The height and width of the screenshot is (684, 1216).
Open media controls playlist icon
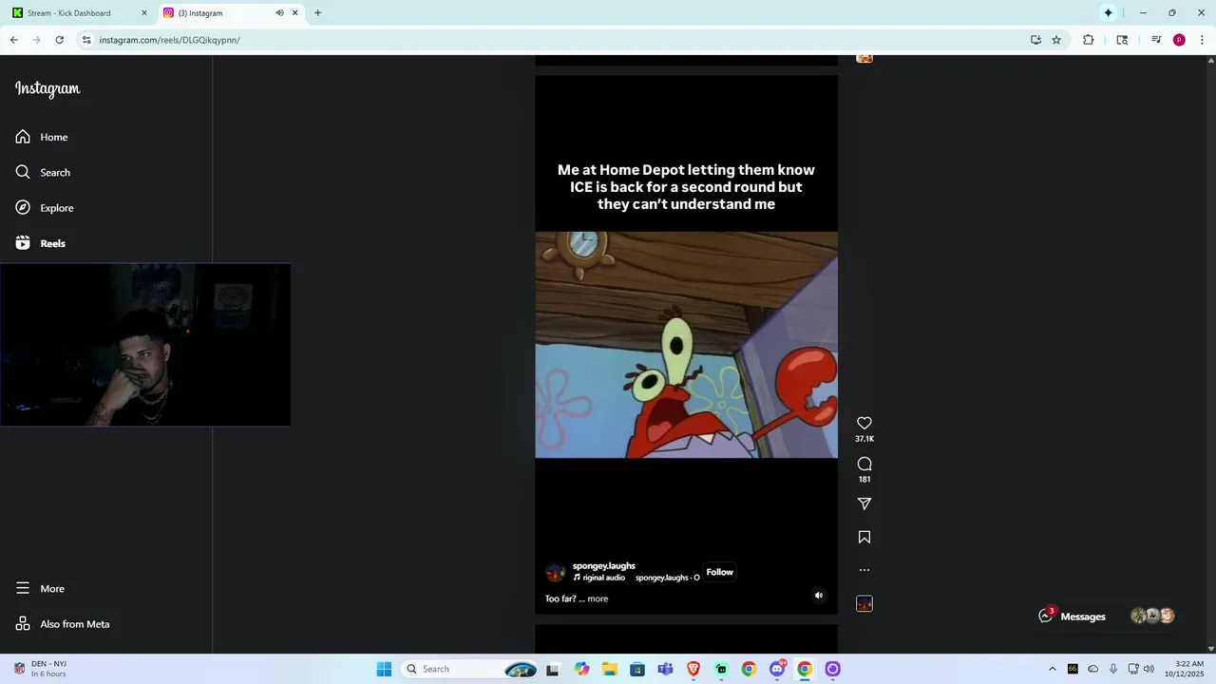coord(1156,40)
